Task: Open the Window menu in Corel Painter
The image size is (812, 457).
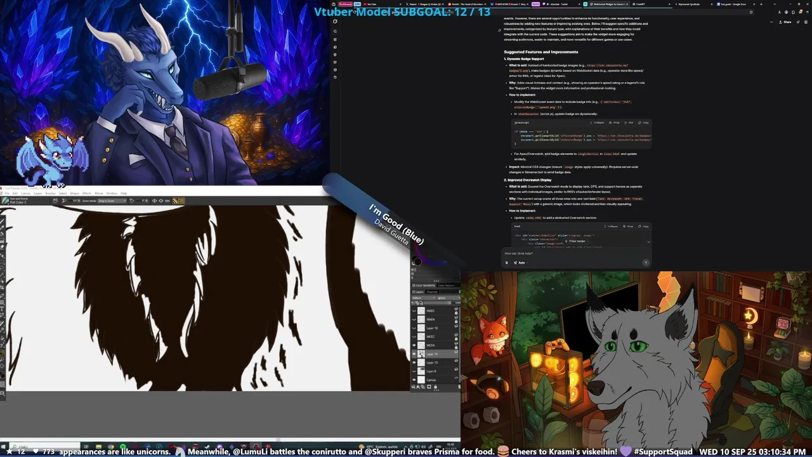Action: coord(112,194)
